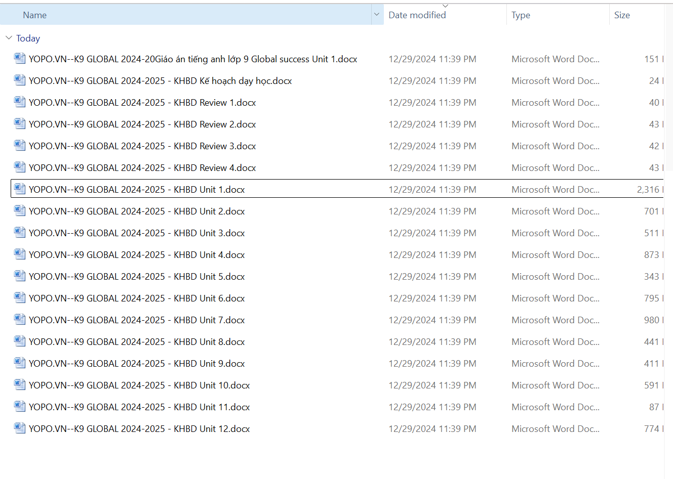Image resolution: width=673 pixels, height=479 pixels.
Task: Click Word icon of KHBD Unit 8.docx
Action: click(20, 341)
